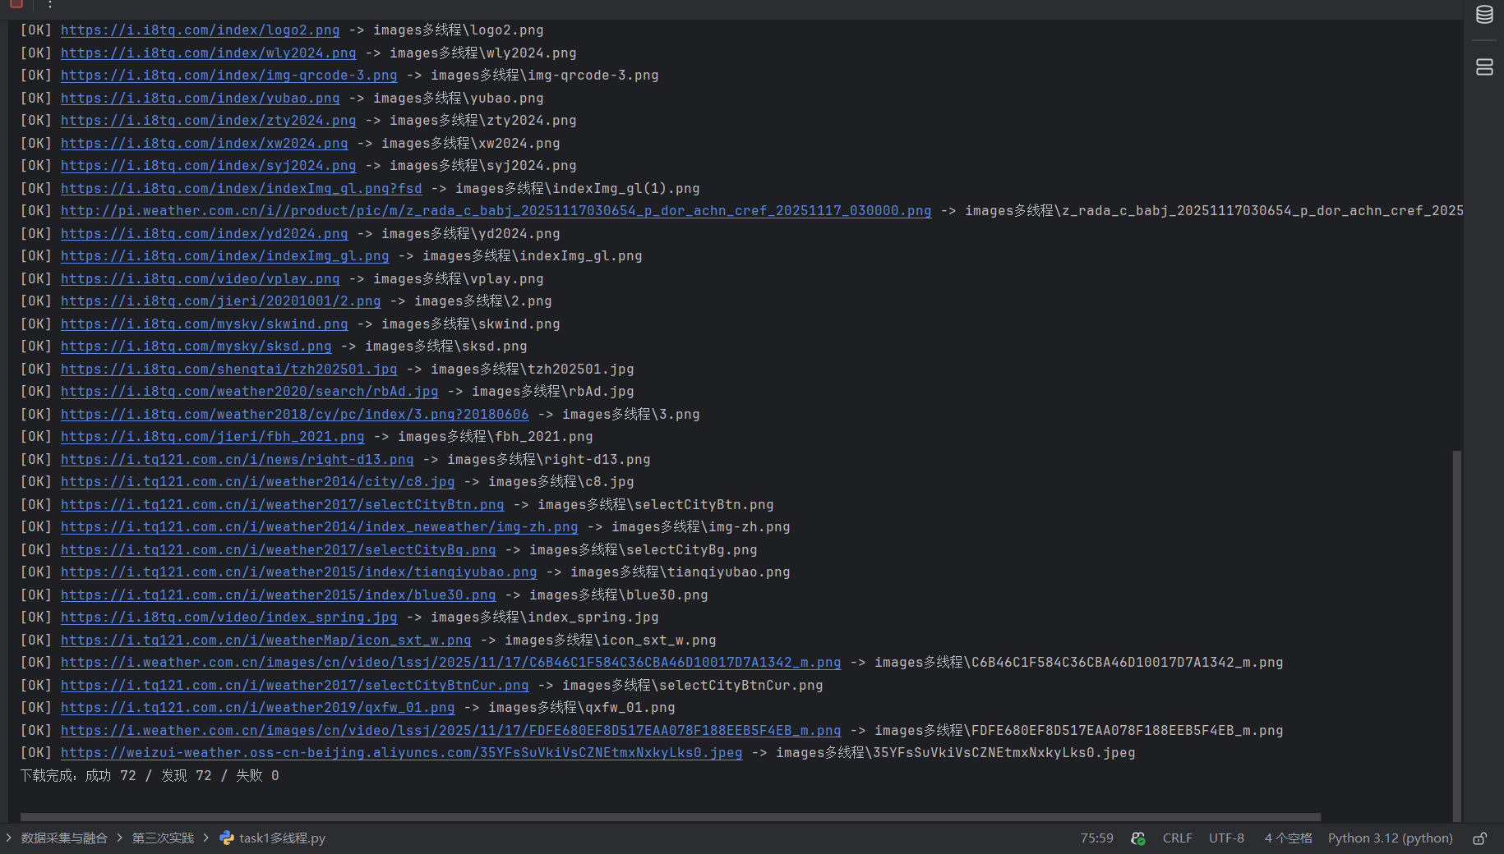Open the wly2024.png URL link

208,53
